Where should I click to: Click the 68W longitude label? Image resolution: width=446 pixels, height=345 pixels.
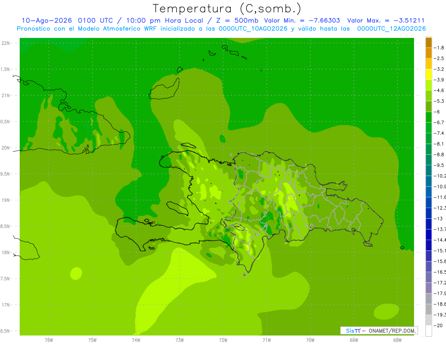(x=397, y=340)
